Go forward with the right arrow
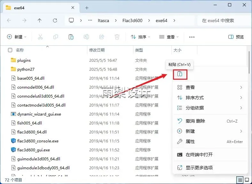The height and width of the screenshot is (184, 252). click(24, 20)
